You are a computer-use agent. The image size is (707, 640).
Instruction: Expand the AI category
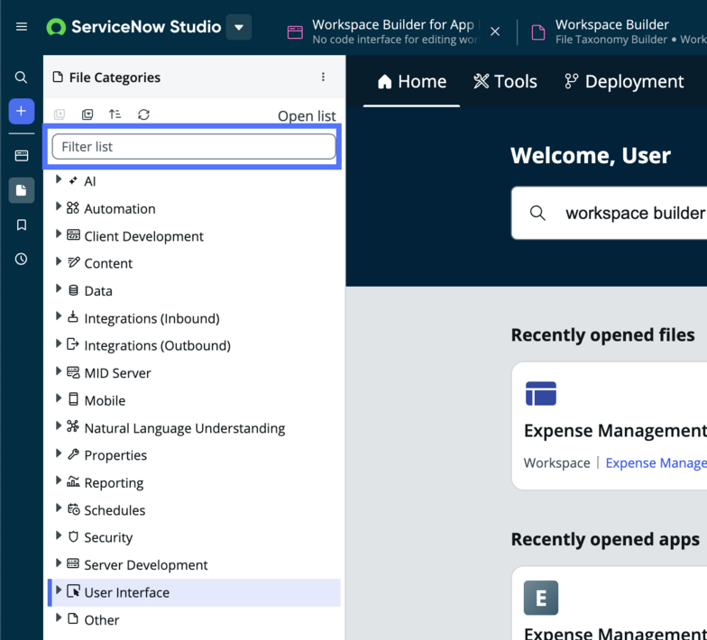(x=58, y=179)
